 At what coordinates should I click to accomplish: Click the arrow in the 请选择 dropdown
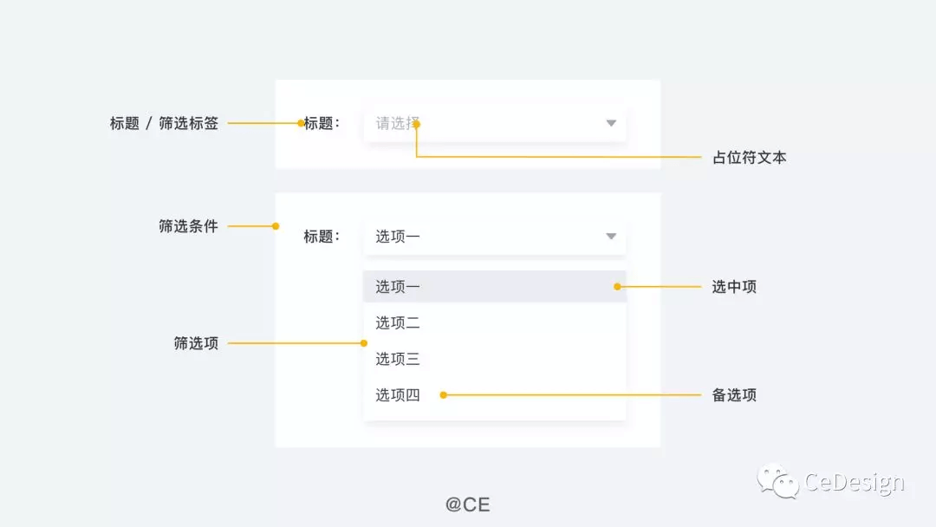coord(611,123)
